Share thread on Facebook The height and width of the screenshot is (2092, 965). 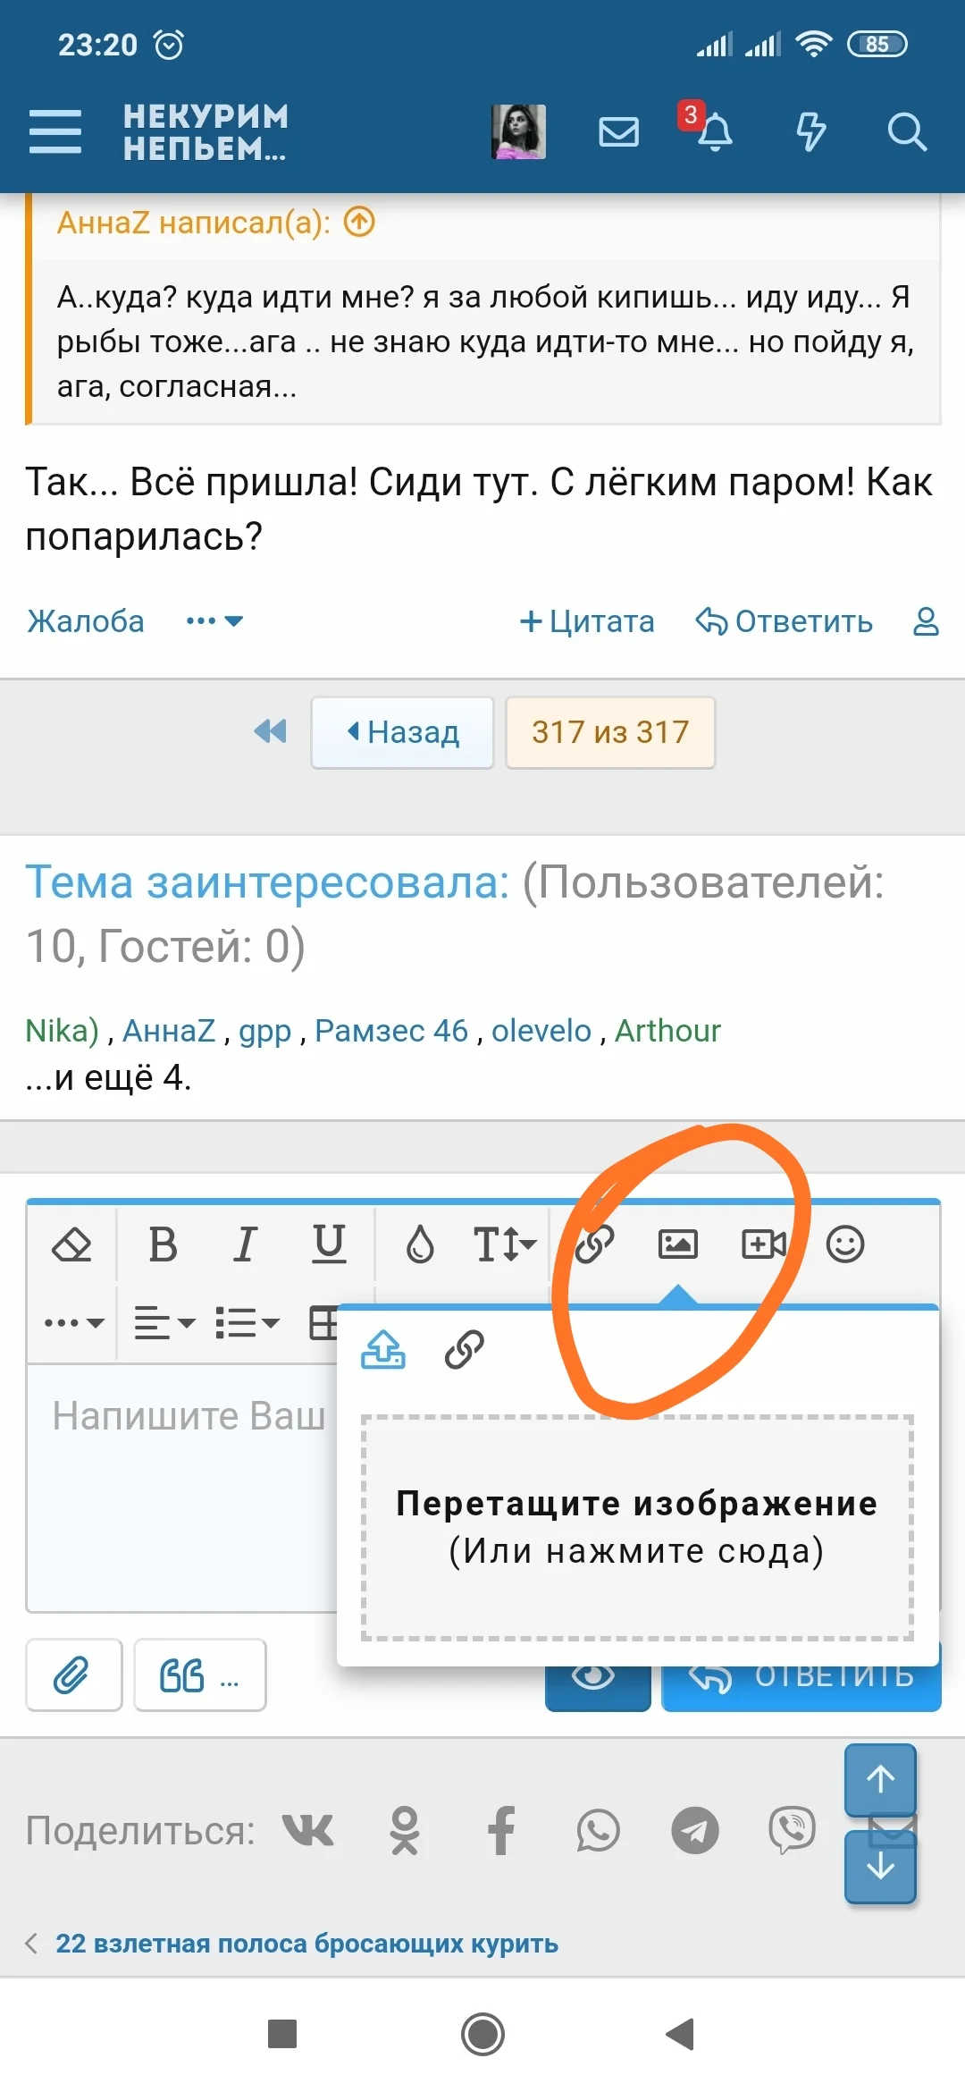click(x=501, y=1830)
